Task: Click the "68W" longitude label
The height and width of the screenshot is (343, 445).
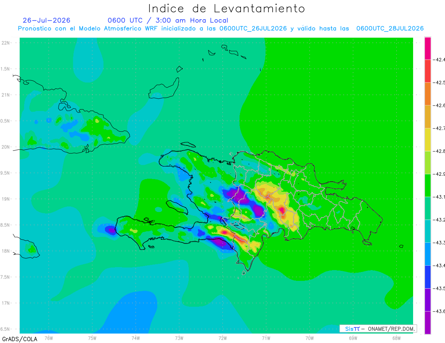Action: click(x=396, y=338)
